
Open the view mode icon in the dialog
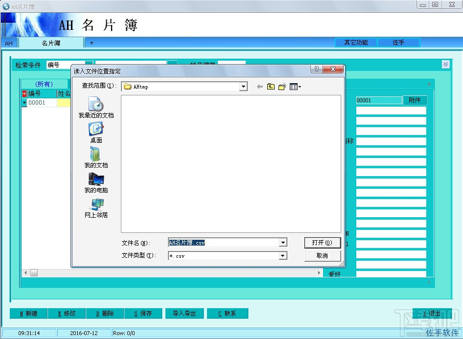pos(293,87)
